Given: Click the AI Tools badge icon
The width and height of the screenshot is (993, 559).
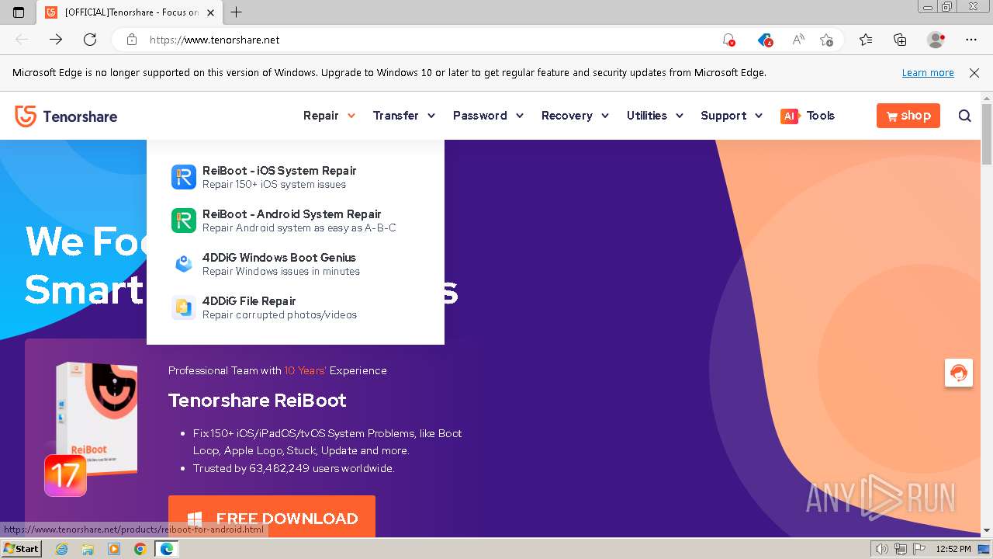Looking at the screenshot, I should [790, 116].
